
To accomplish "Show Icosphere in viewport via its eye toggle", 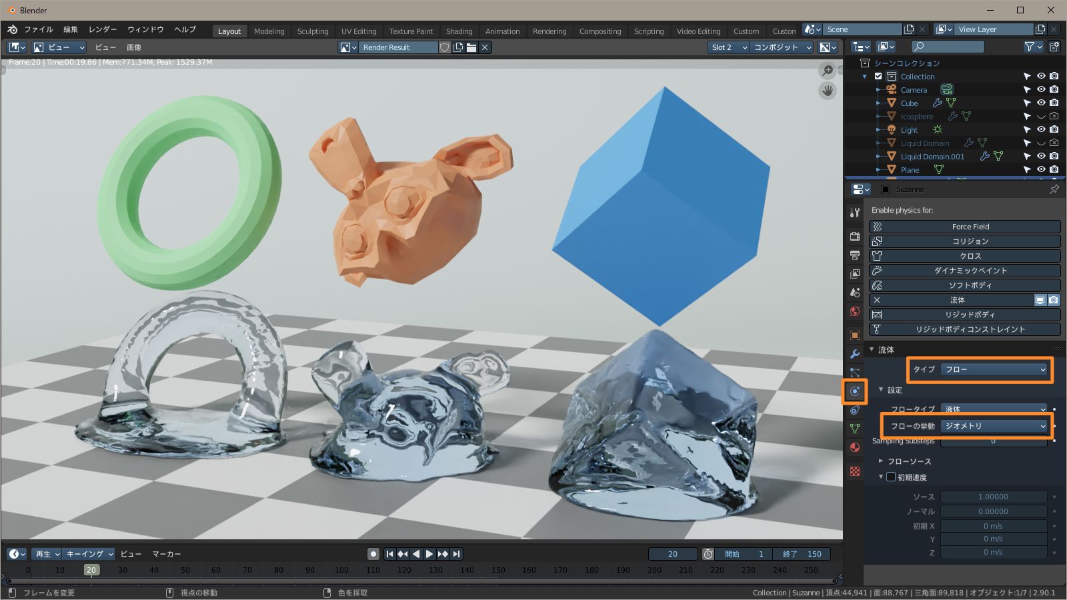I will coord(1041,116).
